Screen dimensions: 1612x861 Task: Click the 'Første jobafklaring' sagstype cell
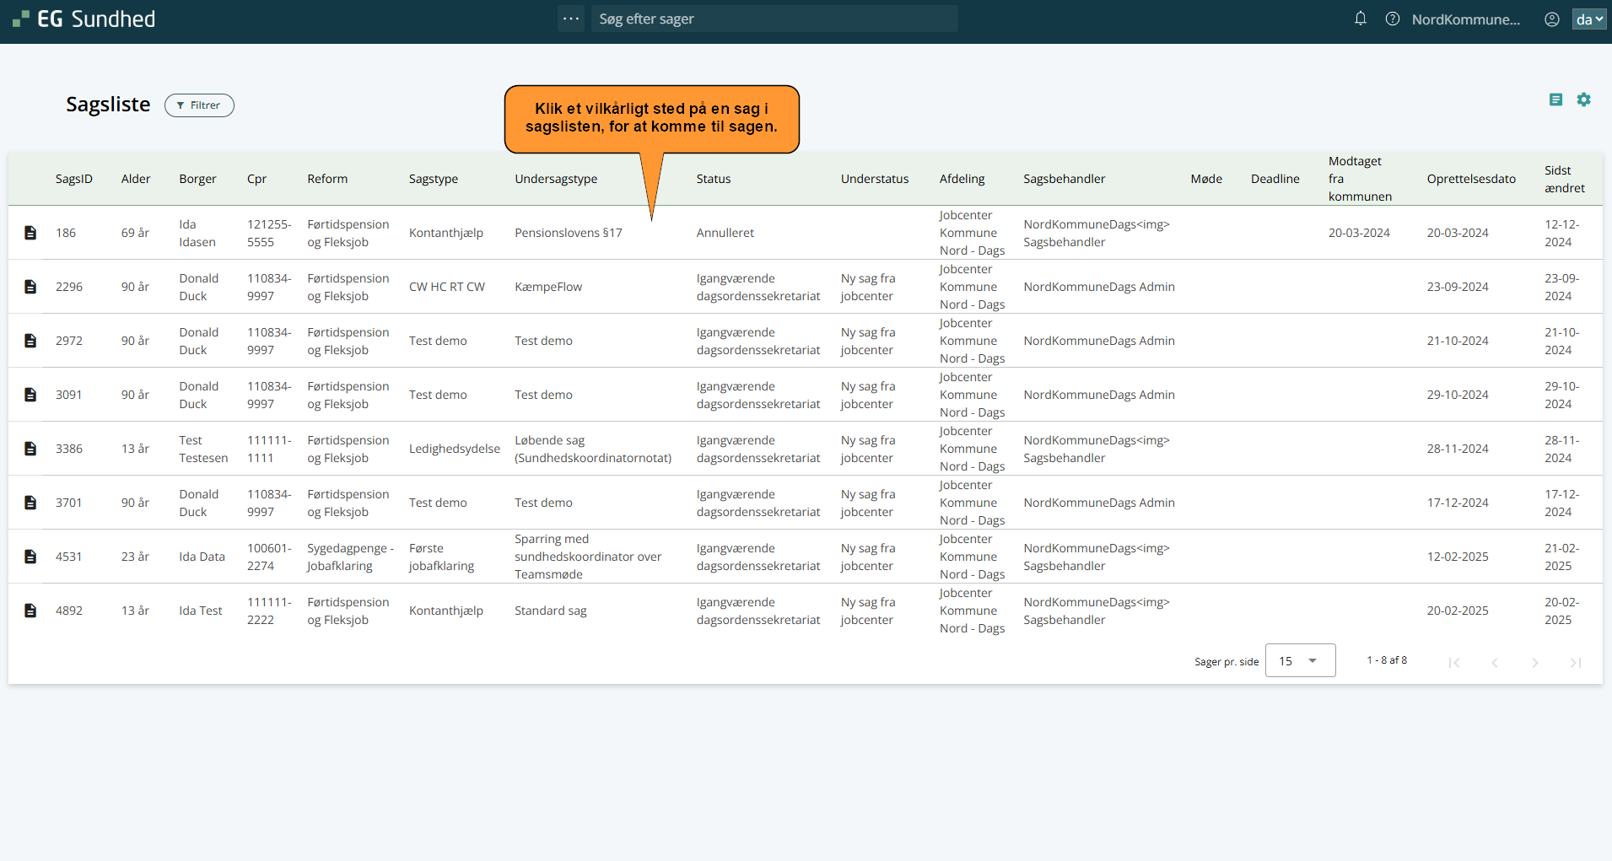pos(441,557)
